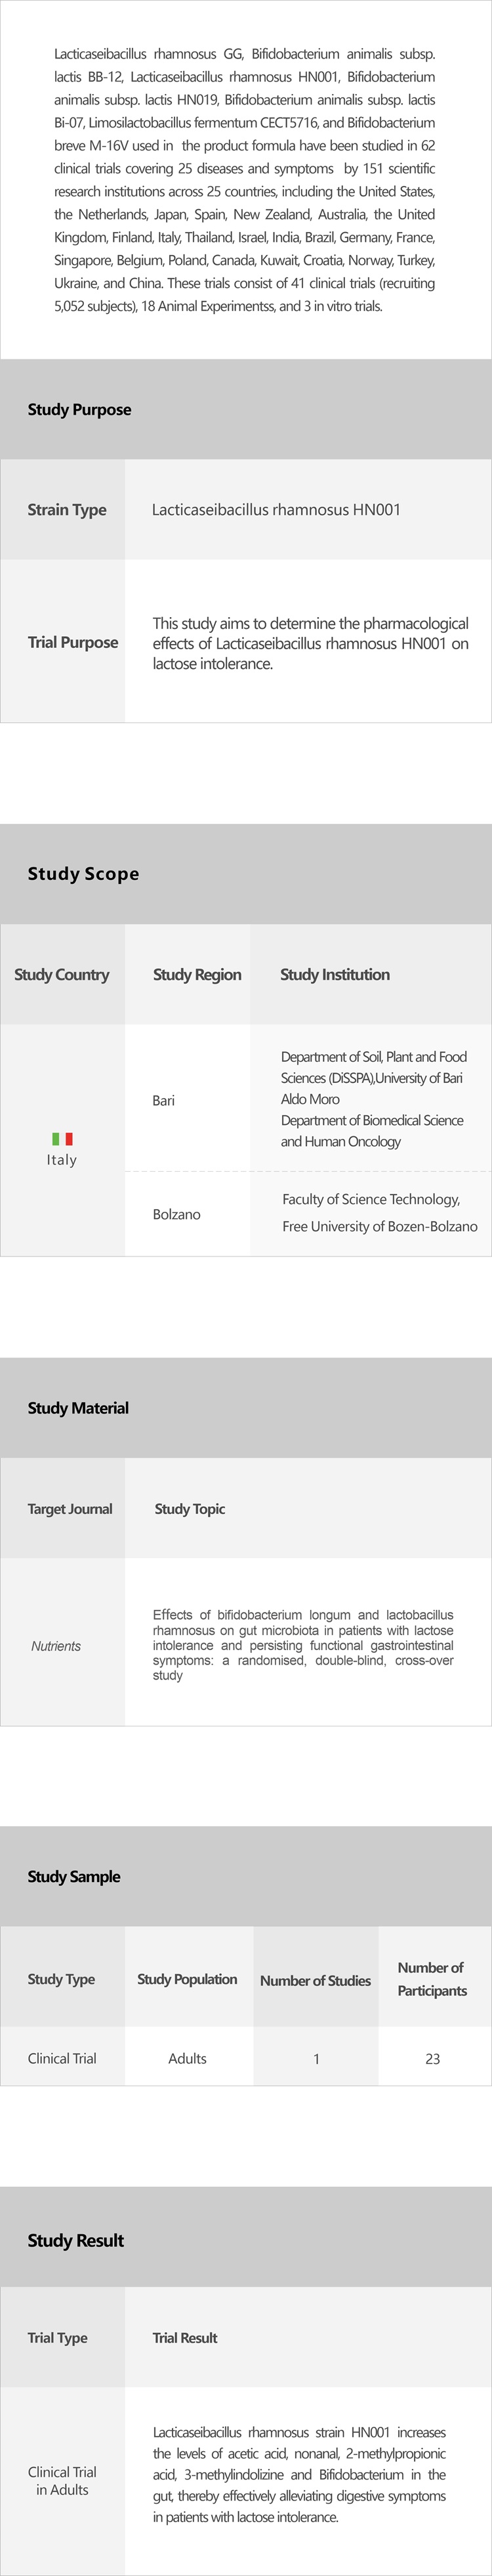Viewport: 492px width, 2576px height.
Task: Click the Study Purpose section header
Action: (80, 410)
